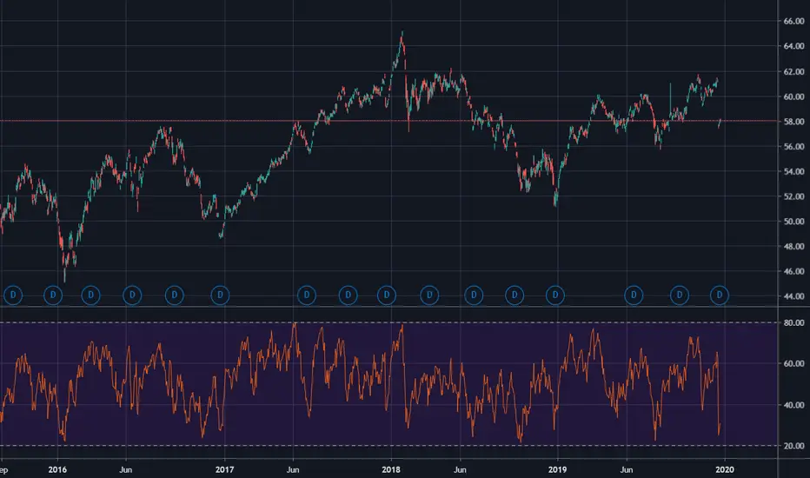Open the dividend marker for September 2017

tap(349, 295)
